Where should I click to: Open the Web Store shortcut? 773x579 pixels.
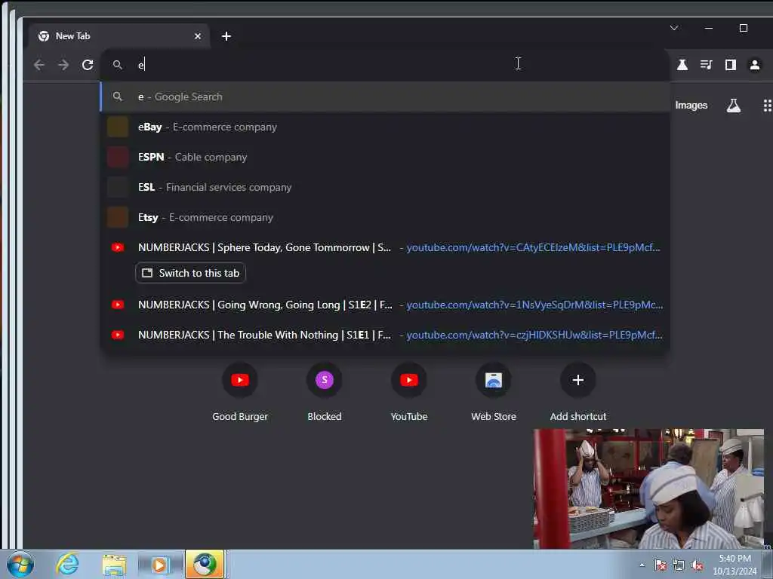pos(494,392)
